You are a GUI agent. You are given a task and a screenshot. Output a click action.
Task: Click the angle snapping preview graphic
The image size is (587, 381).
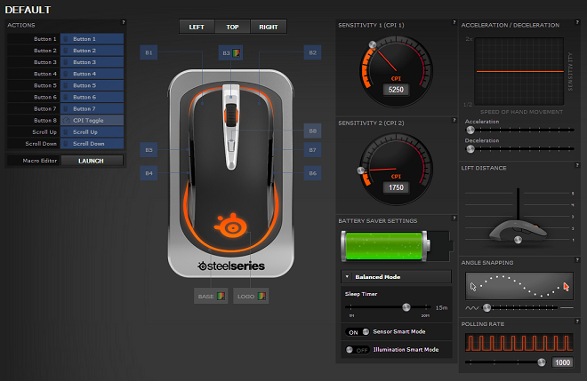519,286
